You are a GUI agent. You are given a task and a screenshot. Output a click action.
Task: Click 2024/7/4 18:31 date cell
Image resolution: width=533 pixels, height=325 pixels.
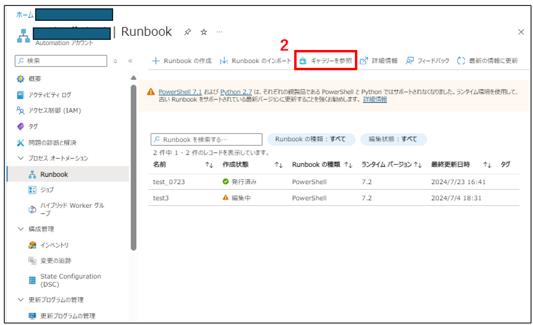456,198
